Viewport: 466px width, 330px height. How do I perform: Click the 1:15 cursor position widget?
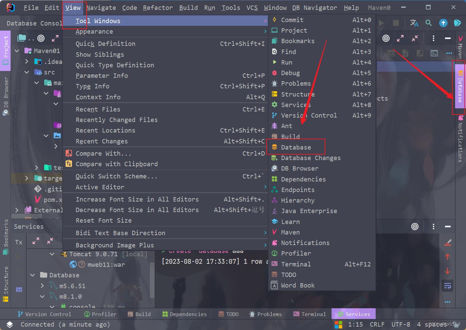355,324
